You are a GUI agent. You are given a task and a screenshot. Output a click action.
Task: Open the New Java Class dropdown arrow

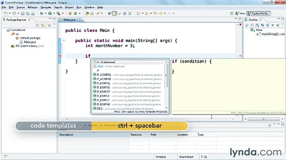80,13
